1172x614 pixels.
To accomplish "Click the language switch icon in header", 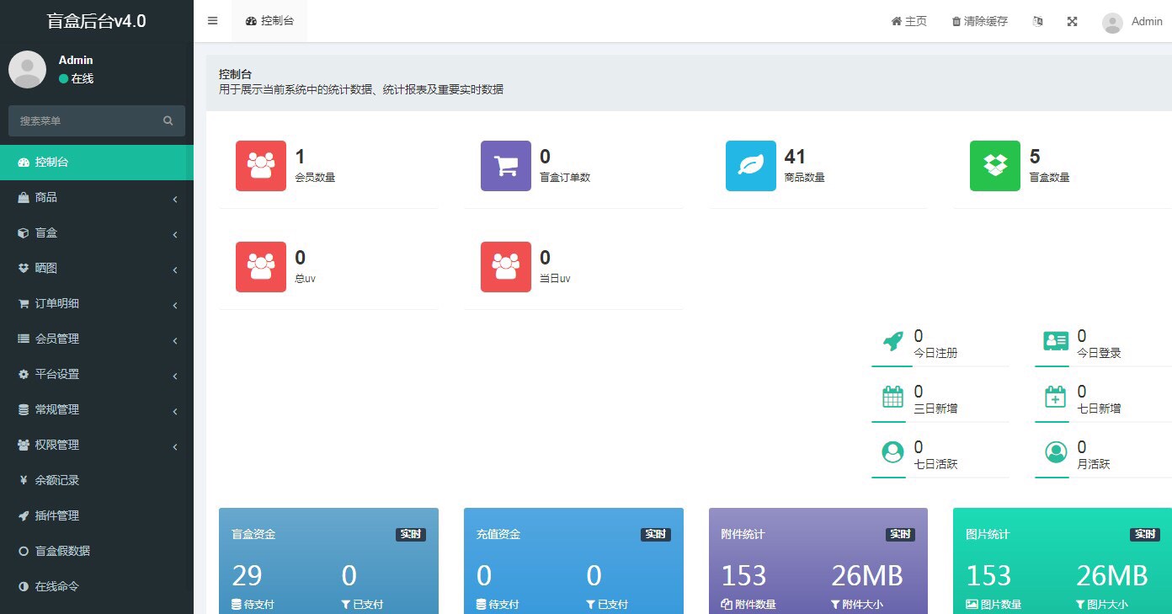I will 1037,22.
